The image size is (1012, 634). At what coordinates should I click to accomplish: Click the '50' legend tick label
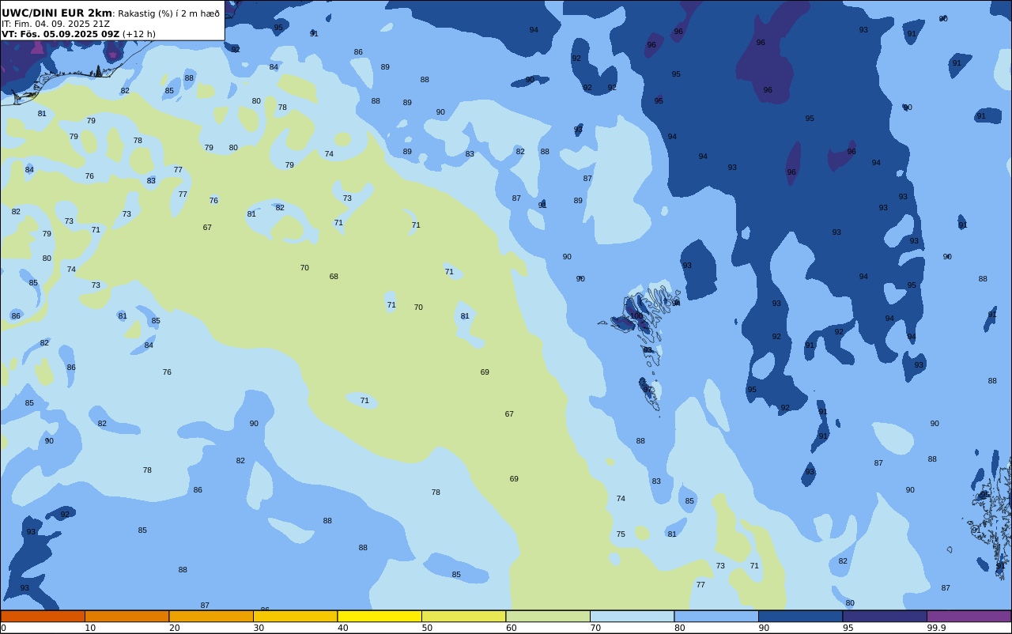pyautogui.click(x=427, y=628)
